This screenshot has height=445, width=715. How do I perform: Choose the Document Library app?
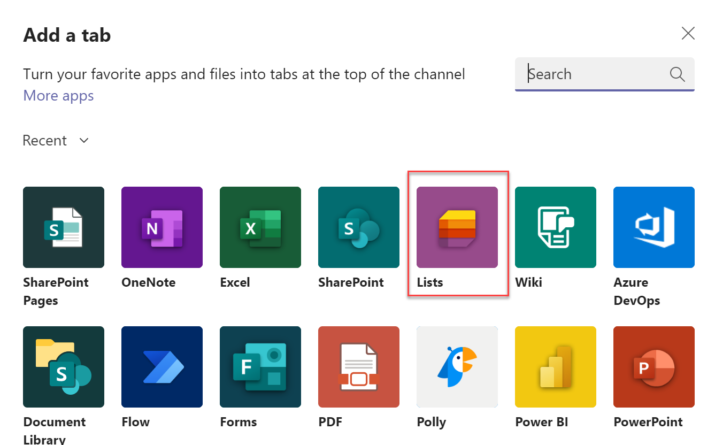coord(64,367)
